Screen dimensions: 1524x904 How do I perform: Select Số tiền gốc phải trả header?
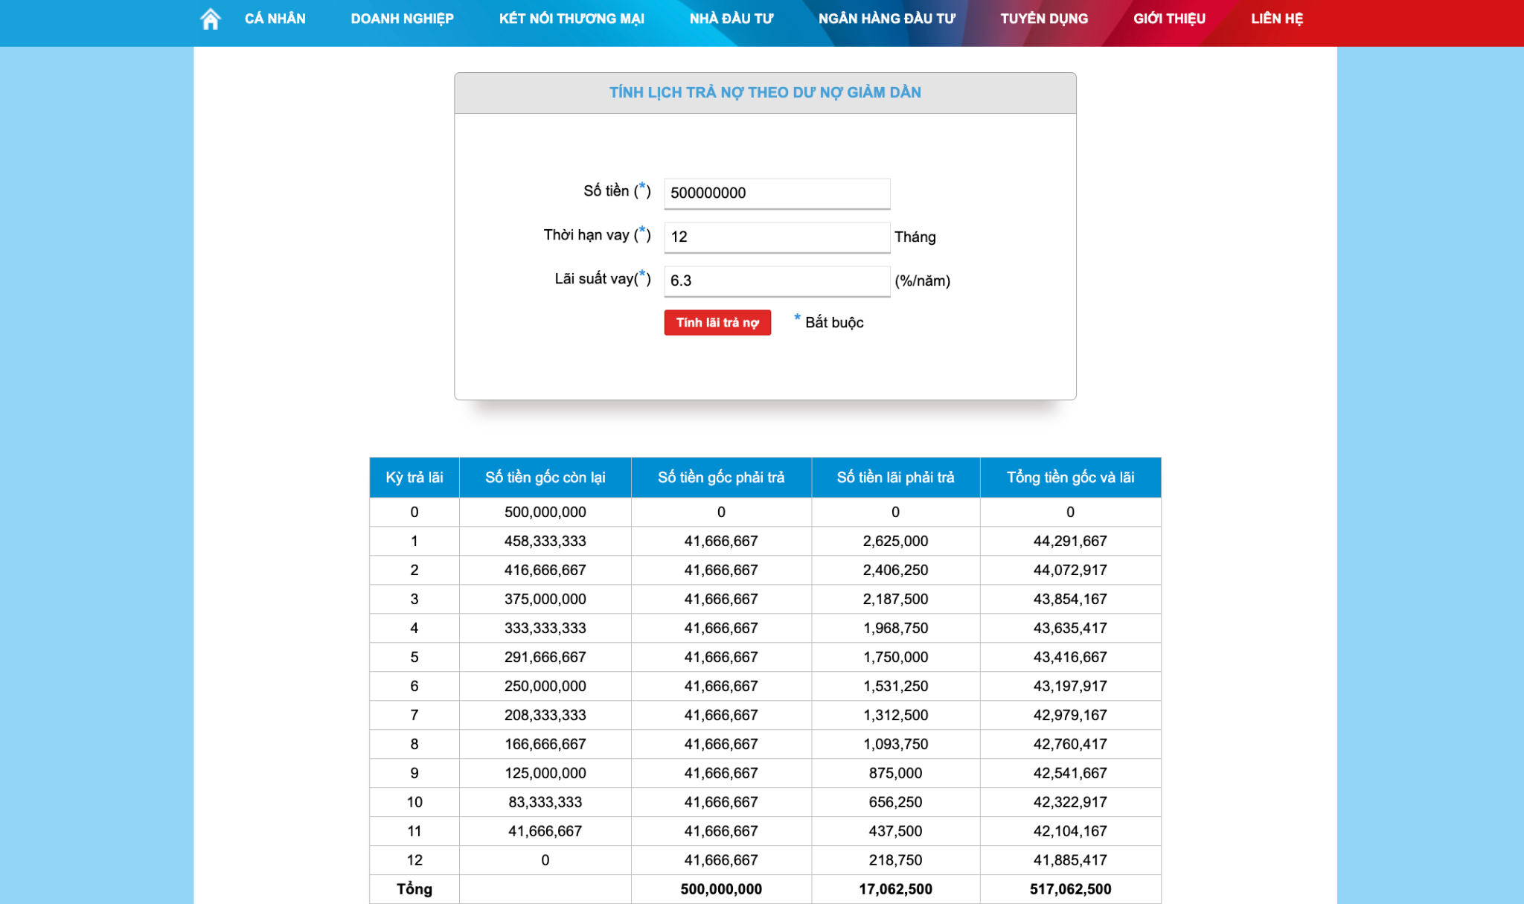coord(721,478)
